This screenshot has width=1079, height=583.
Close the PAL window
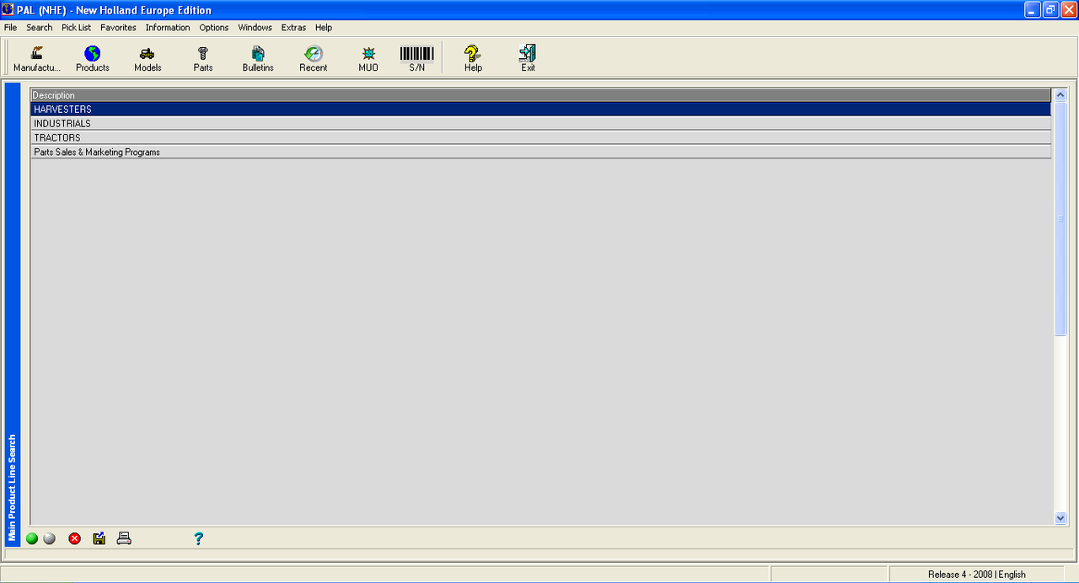point(1069,10)
